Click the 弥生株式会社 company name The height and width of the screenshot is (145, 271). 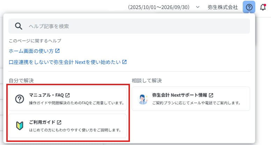(223, 7)
